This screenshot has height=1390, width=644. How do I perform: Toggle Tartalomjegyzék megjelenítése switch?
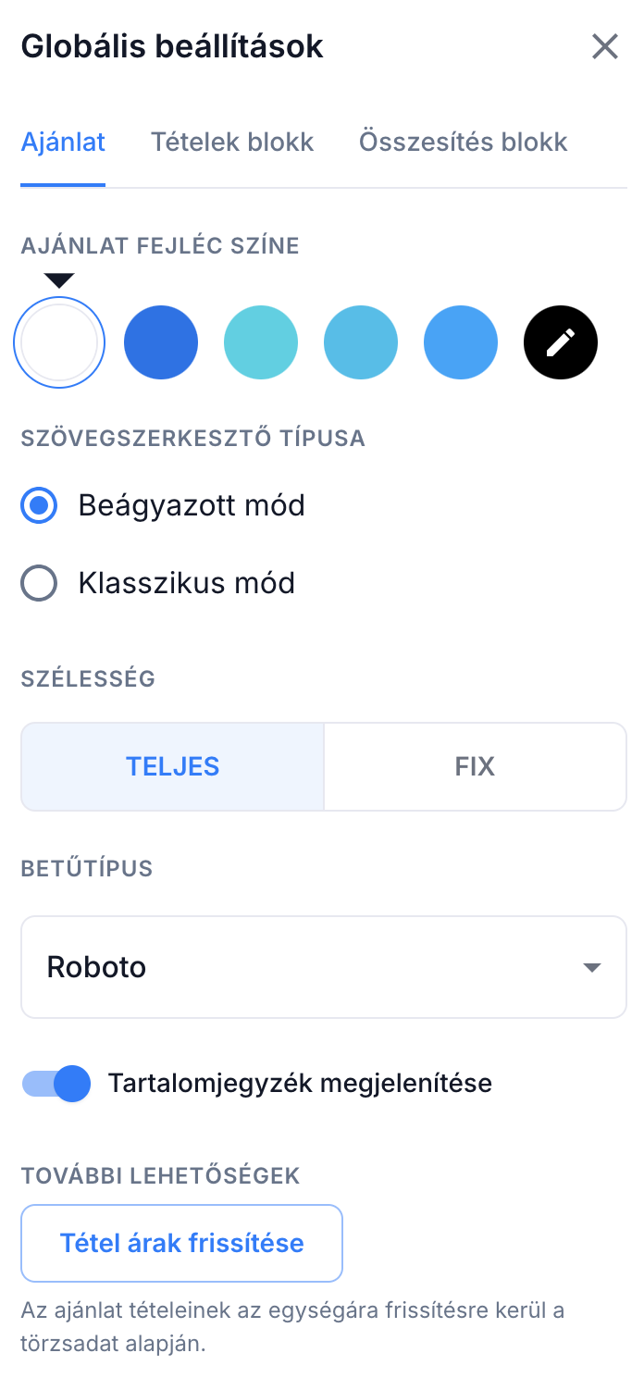tap(56, 1084)
